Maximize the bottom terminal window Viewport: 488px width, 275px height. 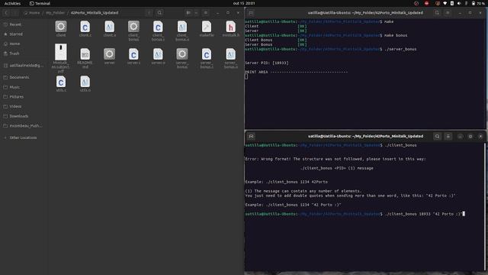pyautogui.click(x=470, y=136)
